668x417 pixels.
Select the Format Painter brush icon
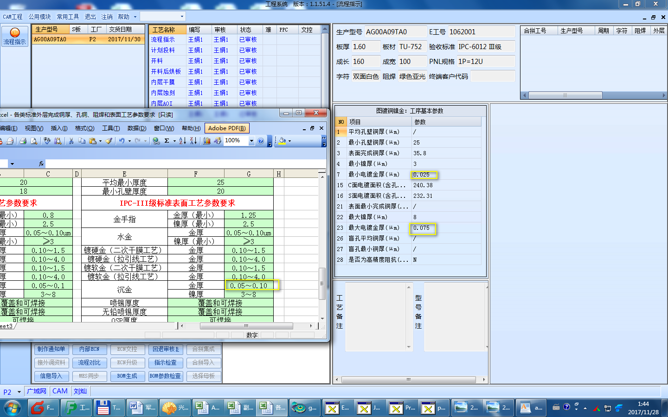[109, 141]
